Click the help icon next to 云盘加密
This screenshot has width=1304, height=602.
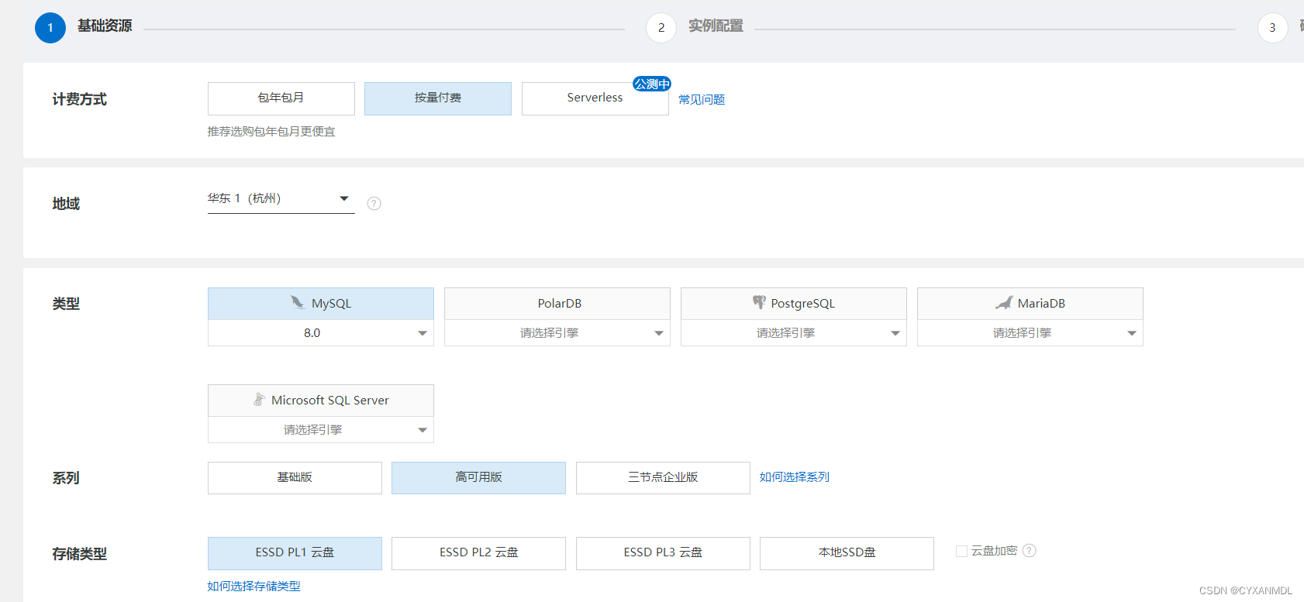1030,551
